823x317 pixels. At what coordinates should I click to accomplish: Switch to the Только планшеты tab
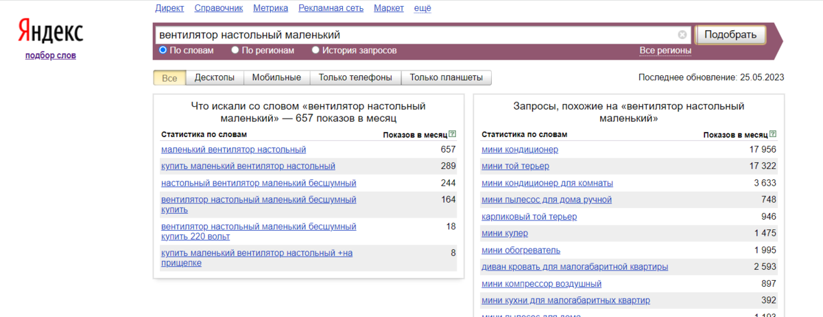point(446,78)
